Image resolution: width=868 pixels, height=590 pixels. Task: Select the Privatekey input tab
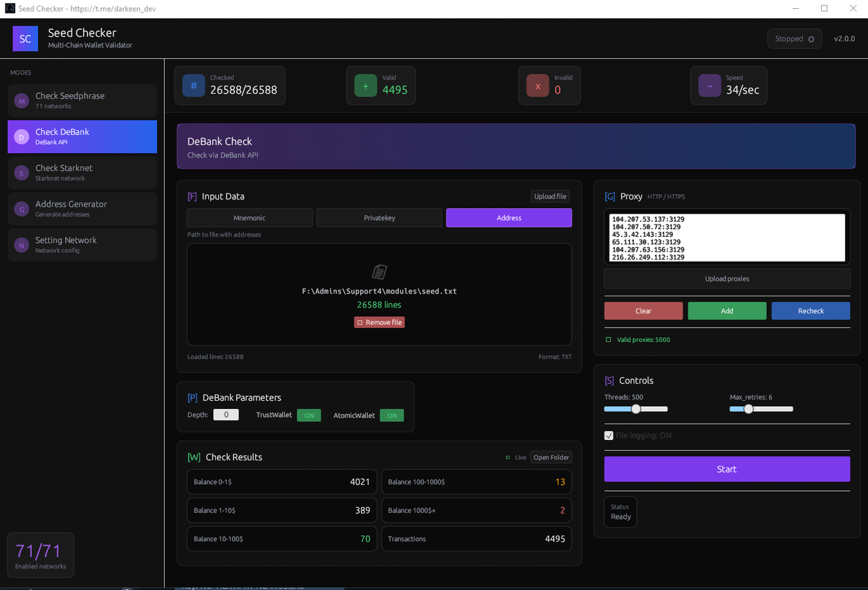(x=379, y=218)
